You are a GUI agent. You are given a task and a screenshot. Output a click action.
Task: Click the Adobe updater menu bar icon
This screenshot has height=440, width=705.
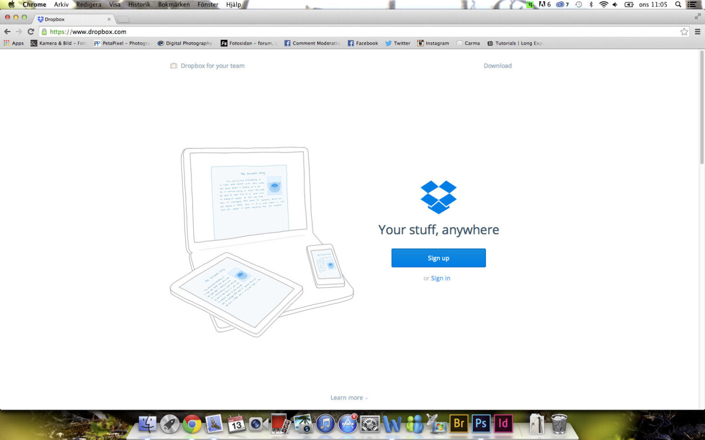click(x=545, y=4)
